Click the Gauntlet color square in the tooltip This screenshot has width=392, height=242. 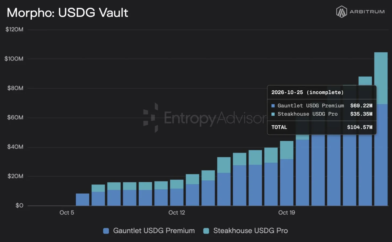[273, 106]
